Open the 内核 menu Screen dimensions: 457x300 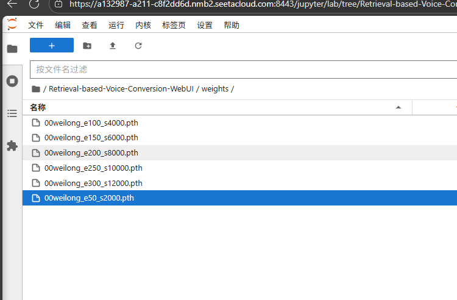coord(143,26)
